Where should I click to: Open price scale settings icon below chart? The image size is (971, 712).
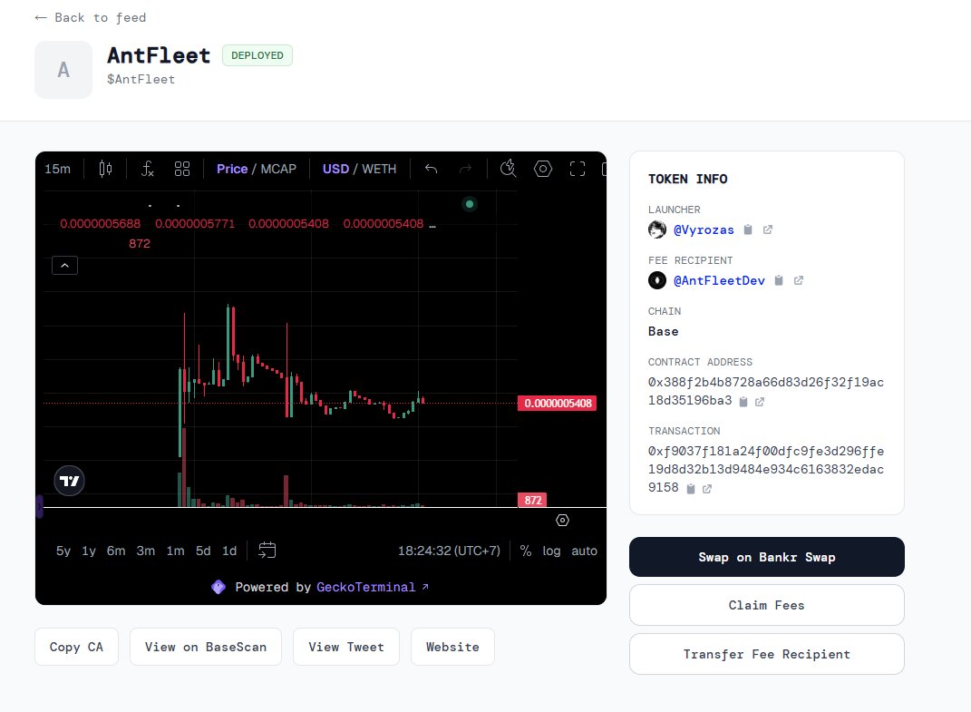562,521
